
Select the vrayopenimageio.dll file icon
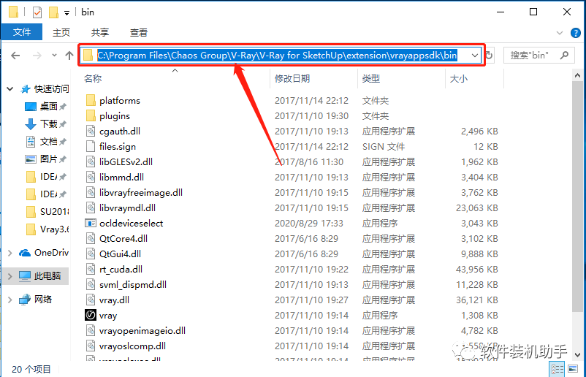tap(91, 330)
